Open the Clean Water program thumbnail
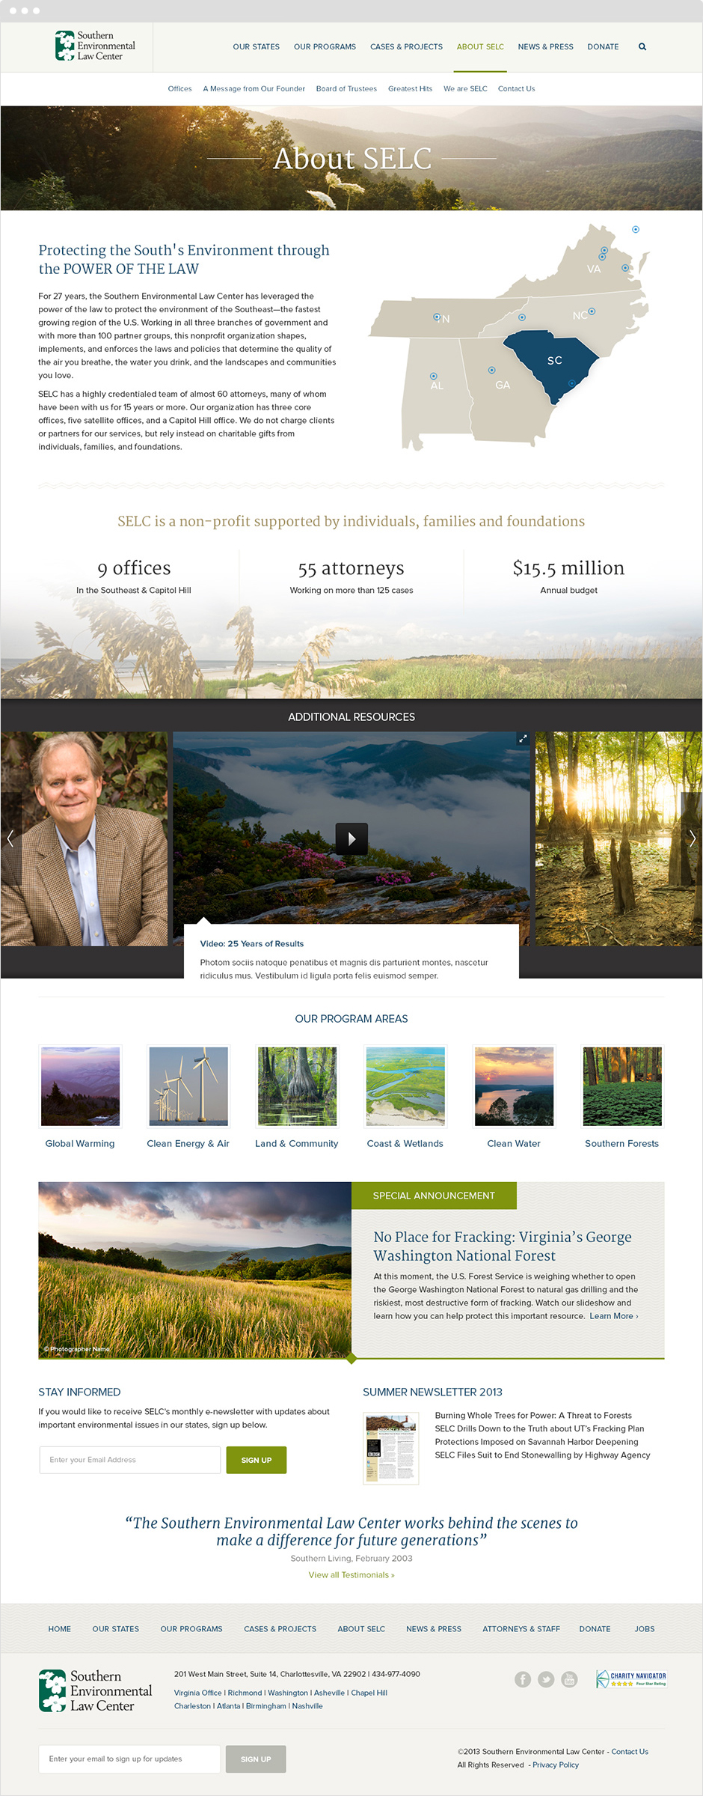This screenshot has height=1796, width=703. click(x=514, y=1086)
